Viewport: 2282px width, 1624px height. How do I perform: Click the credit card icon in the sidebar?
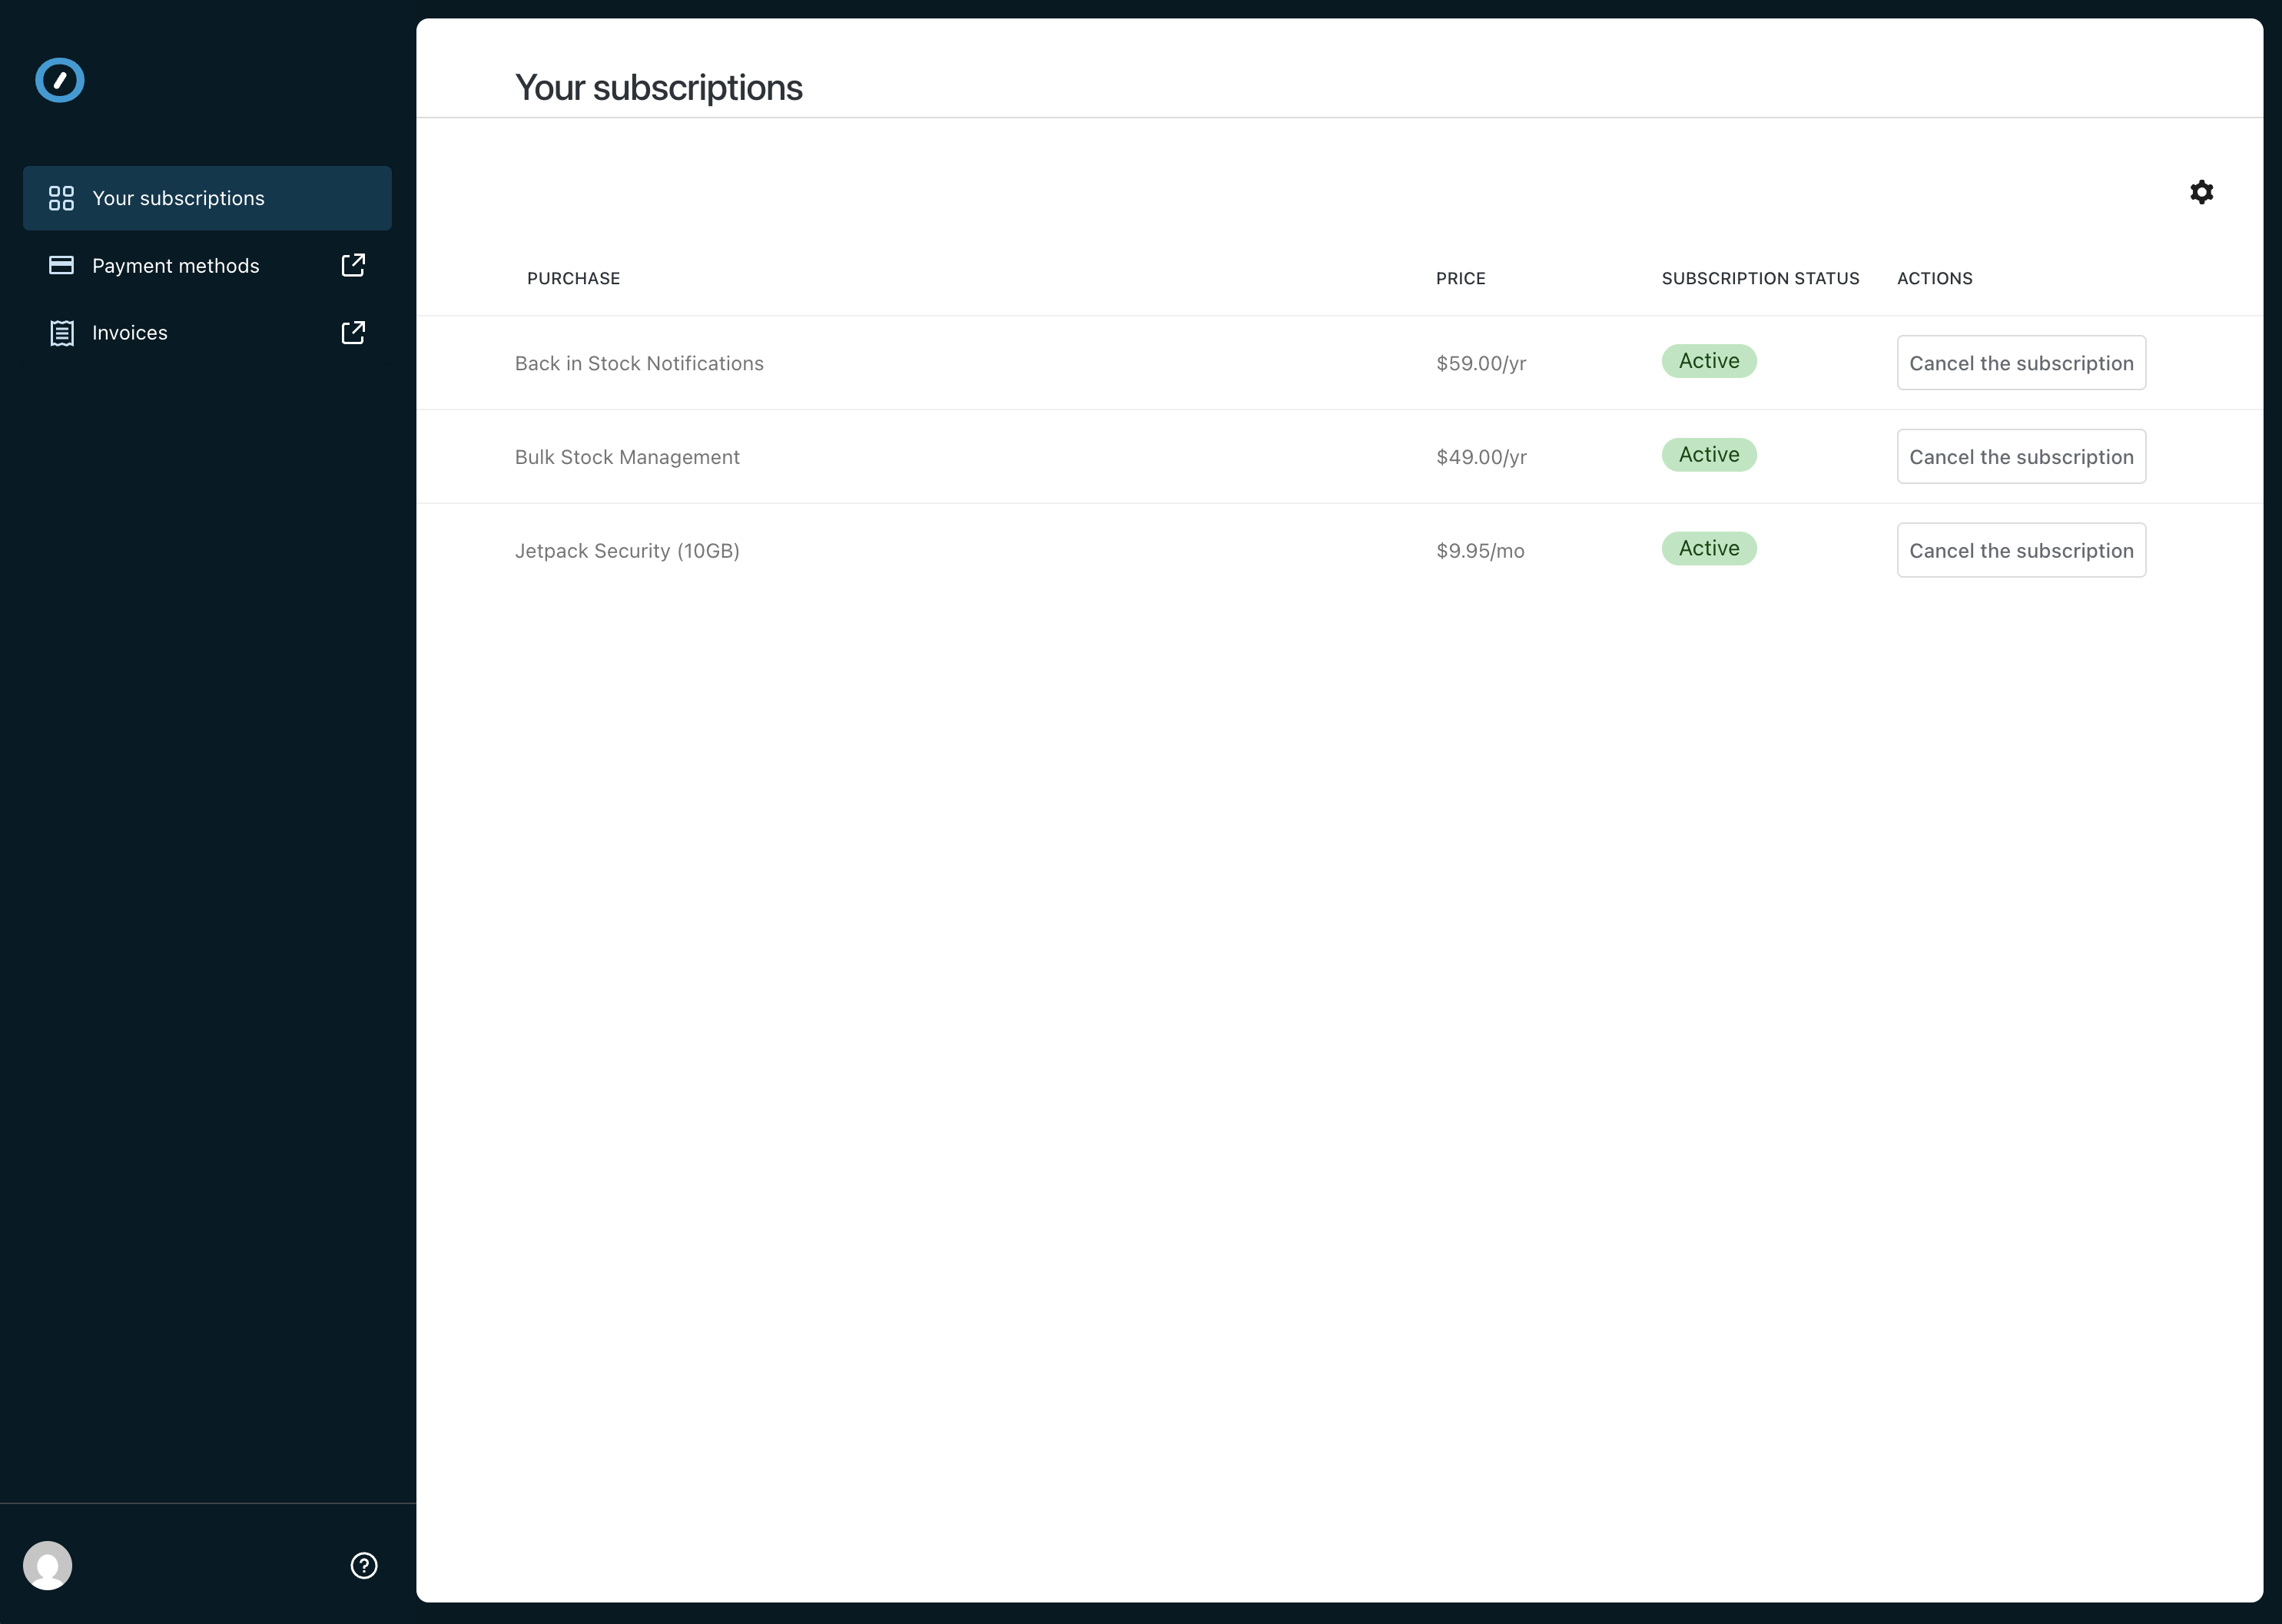(x=61, y=265)
